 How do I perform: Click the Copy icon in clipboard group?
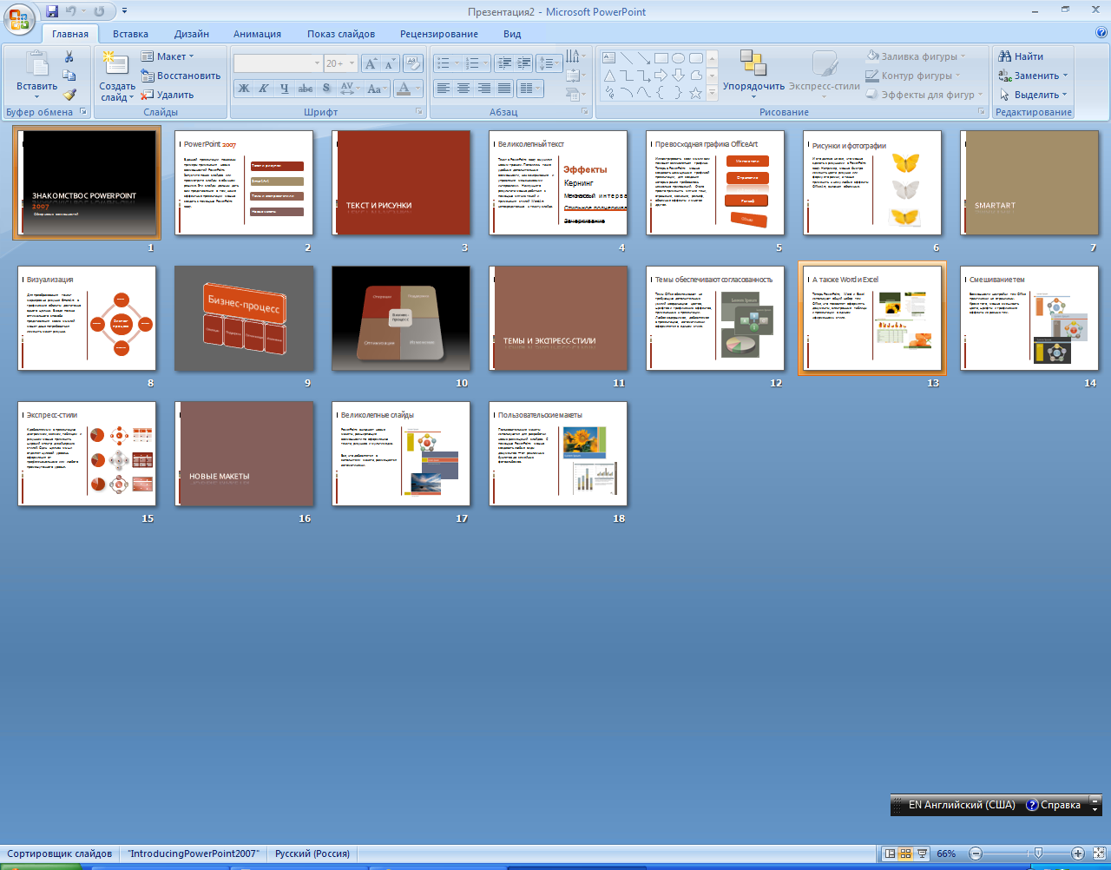click(69, 76)
